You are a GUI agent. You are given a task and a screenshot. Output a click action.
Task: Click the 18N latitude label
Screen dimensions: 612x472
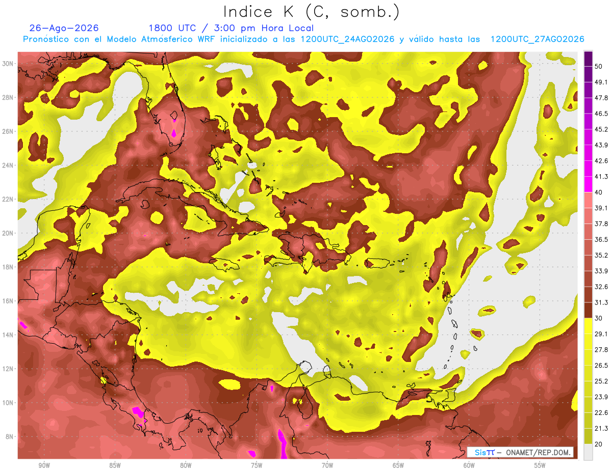[x=8, y=267]
